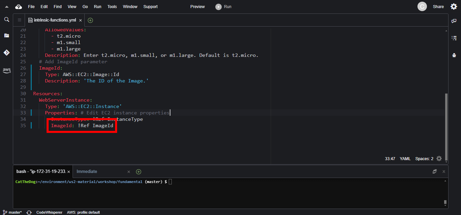
Task: Open the Environment folder panel icon
Action: point(6,35)
